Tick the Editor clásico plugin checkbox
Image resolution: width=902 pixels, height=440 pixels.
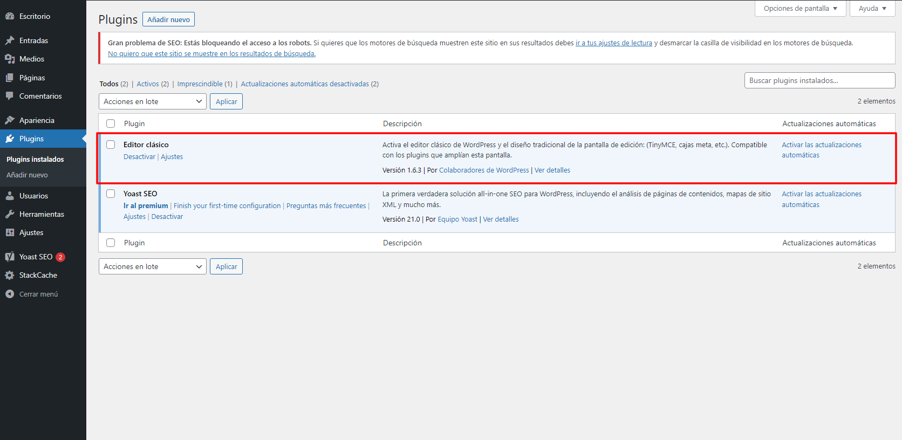[111, 145]
